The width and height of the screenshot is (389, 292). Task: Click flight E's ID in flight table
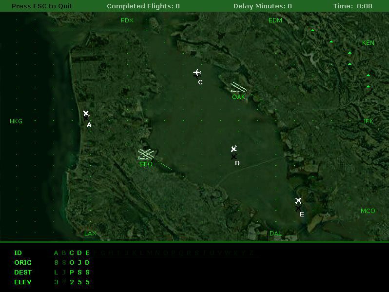click(87, 253)
